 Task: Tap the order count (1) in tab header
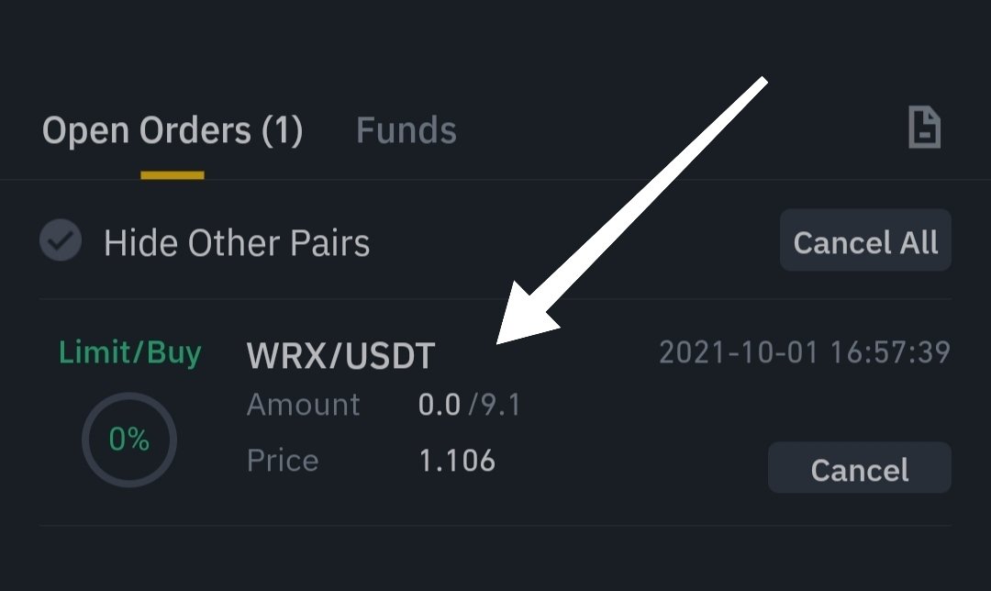[282, 130]
